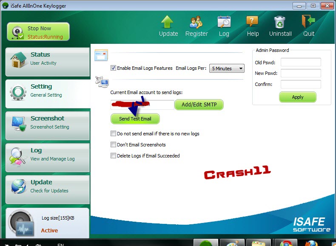Screen dimensions: 336x246
Task: Click the Update arrow icon in toolbar
Action: [167, 22]
